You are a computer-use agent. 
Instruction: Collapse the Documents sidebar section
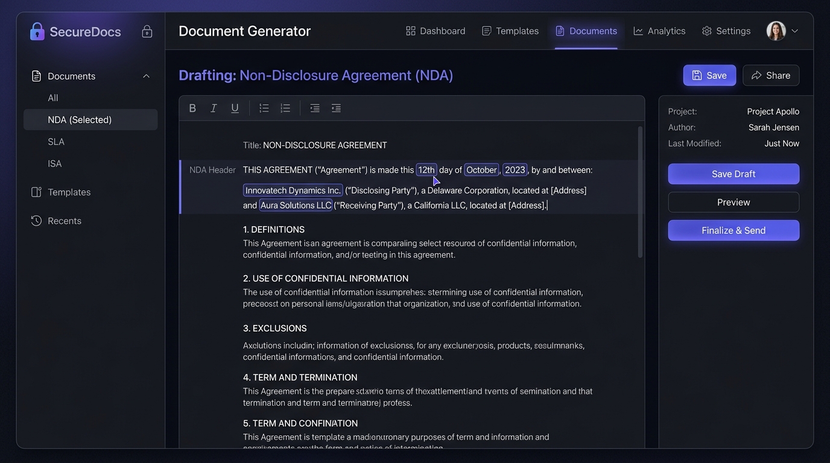[146, 76]
